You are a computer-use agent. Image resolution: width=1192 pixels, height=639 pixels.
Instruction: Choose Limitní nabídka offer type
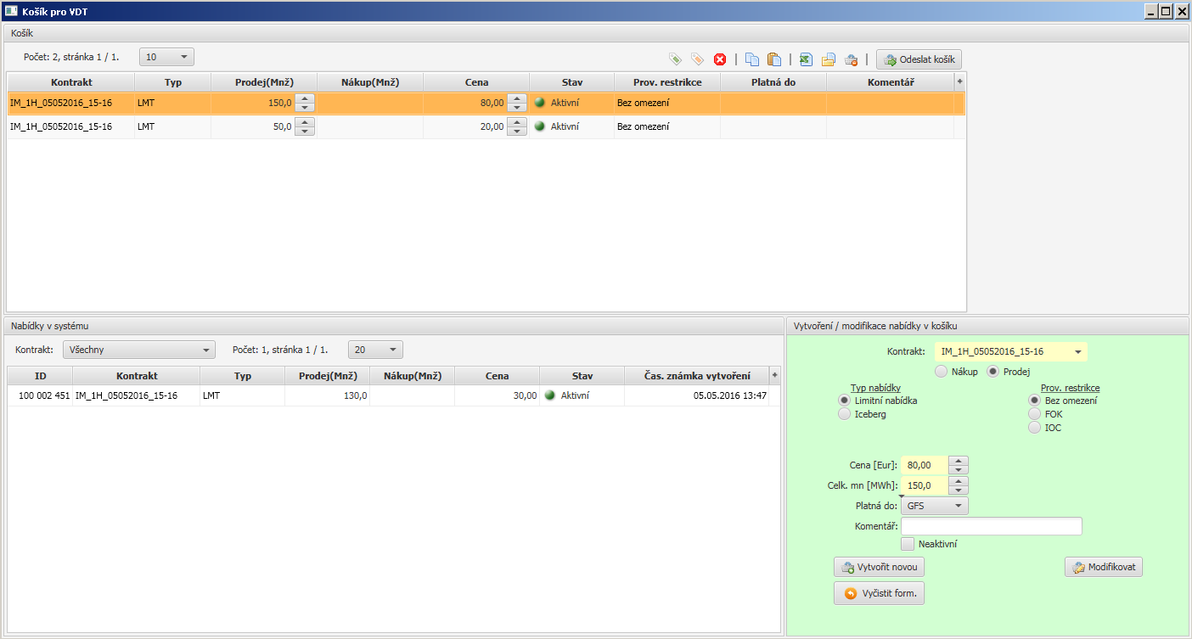844,401
